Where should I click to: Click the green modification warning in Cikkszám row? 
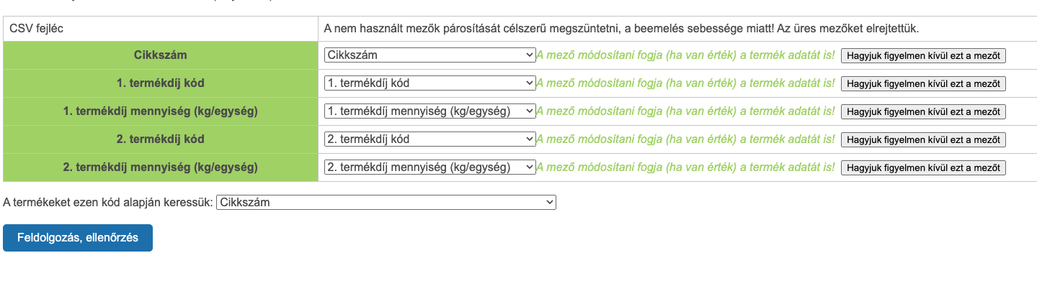685,55
